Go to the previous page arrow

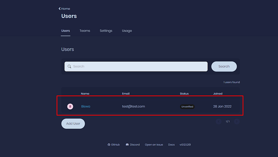[x=219, y=121]
